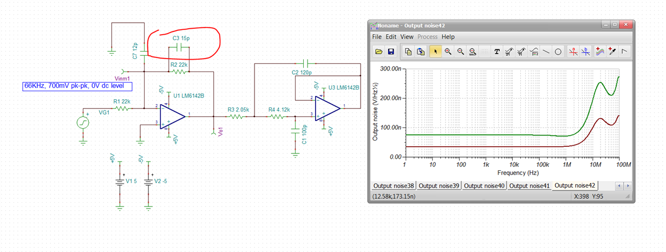Select the Zoom in magnifier tool

pyautogui.click(x=448, y=51)
